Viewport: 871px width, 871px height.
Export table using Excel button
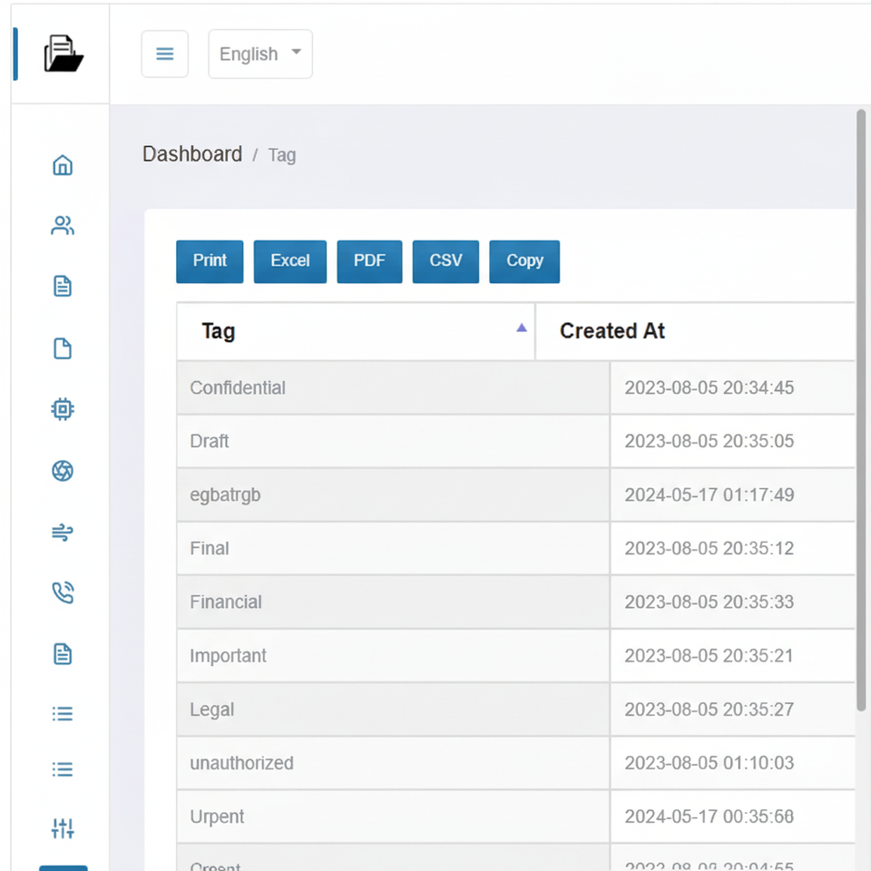[290, 261]
